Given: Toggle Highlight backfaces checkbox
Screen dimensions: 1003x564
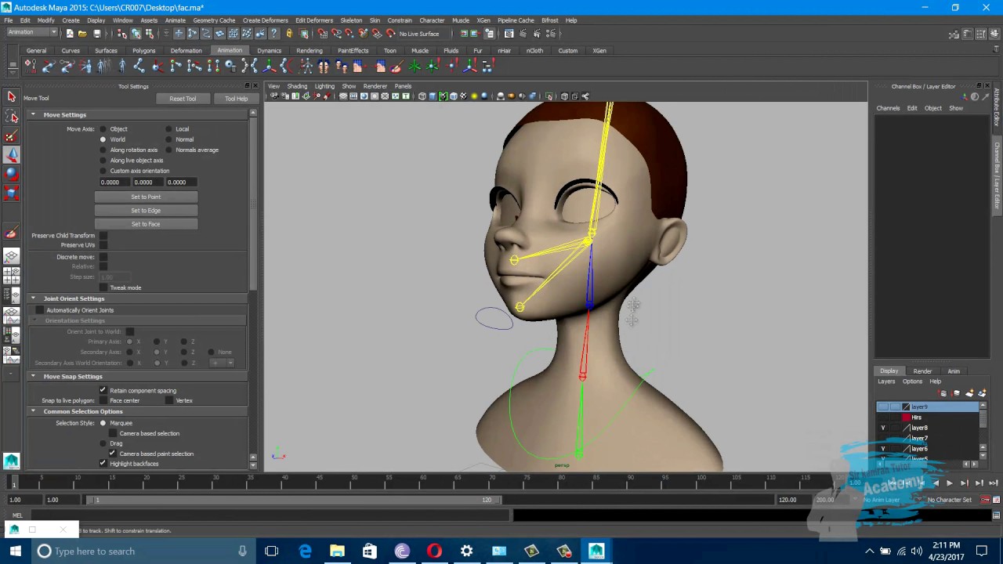Looking at the screenshot, I should (103, 464).
